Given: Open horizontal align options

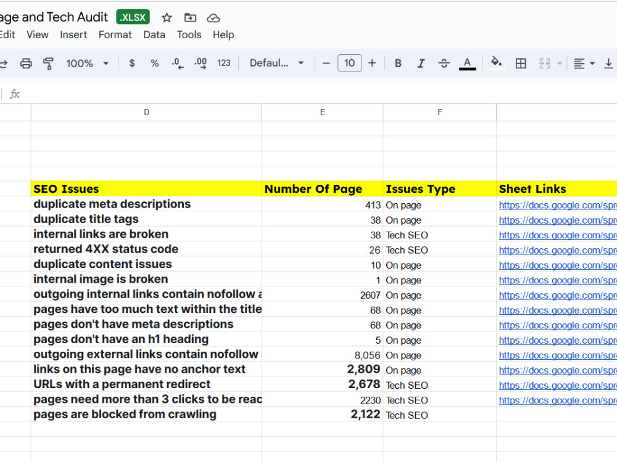Looking at the screenshot, I should pyautogui.click(x=584, y=63).
